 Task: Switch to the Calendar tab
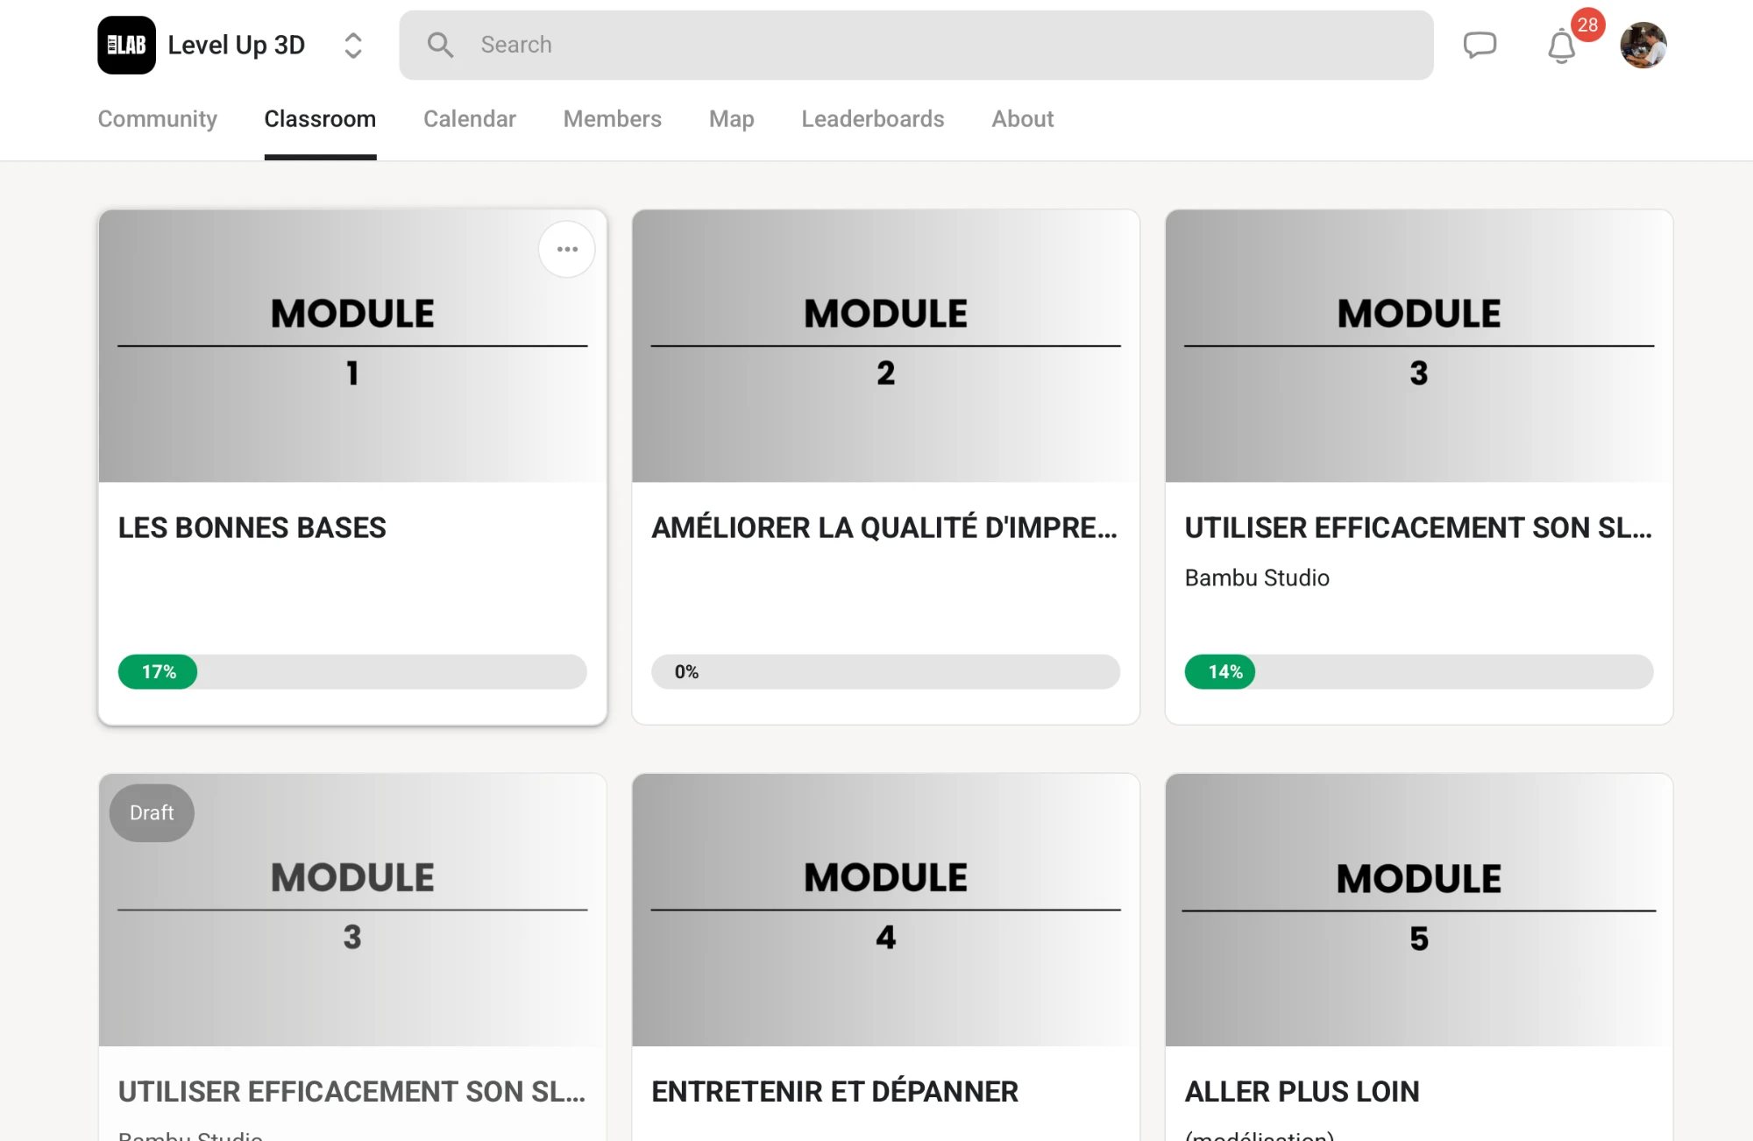470,119
